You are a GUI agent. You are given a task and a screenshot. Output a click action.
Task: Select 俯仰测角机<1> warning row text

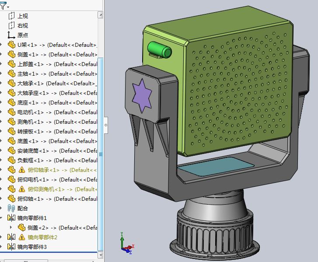click(63, 189)
